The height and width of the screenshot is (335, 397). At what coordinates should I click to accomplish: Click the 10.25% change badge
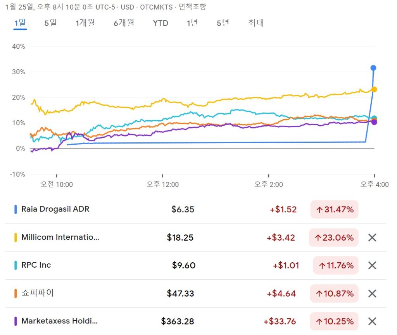pyautogui.click(x=334, y=321)
